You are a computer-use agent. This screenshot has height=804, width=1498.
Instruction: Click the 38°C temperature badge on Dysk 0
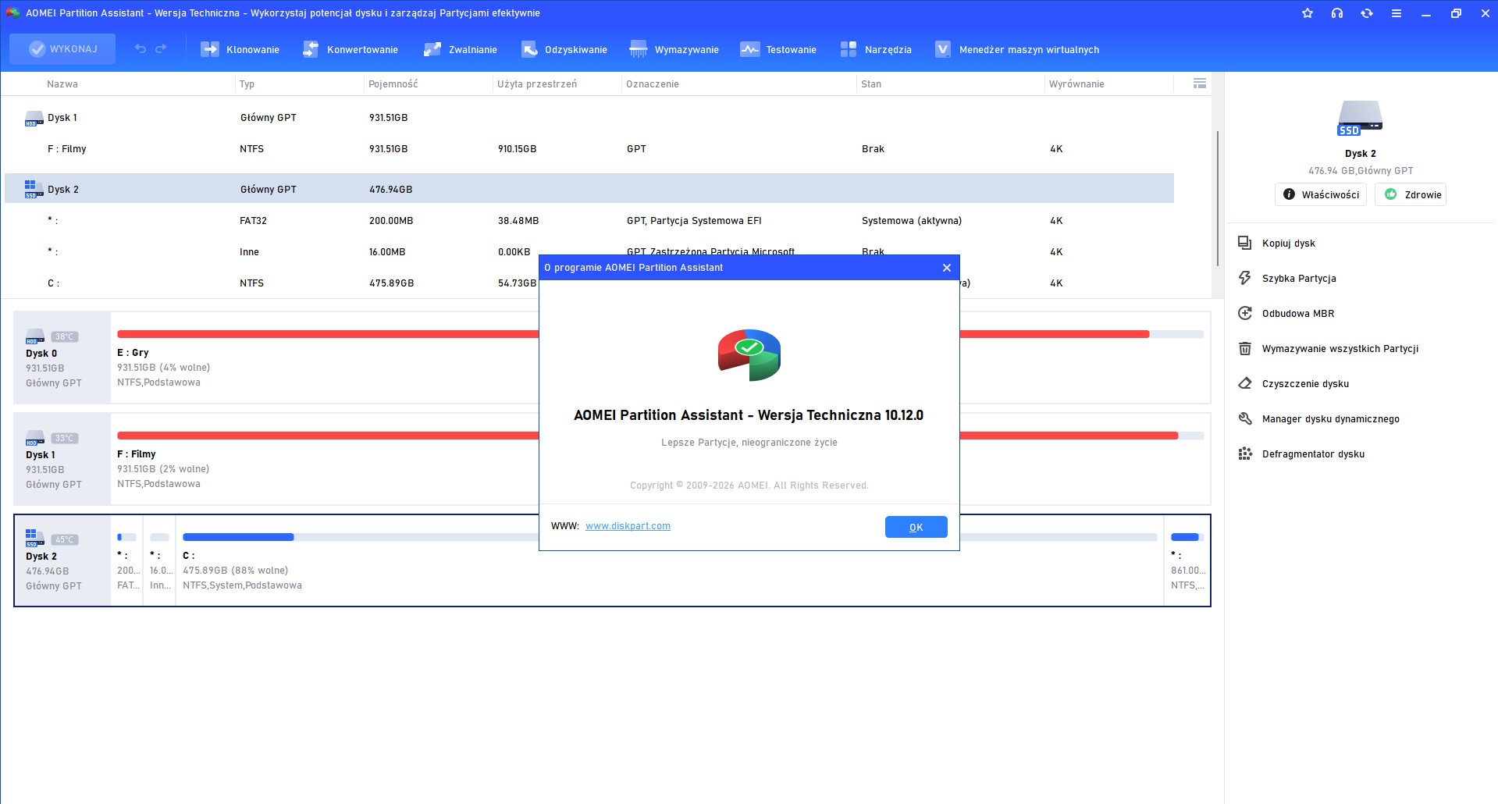click(x=65, y=337)
